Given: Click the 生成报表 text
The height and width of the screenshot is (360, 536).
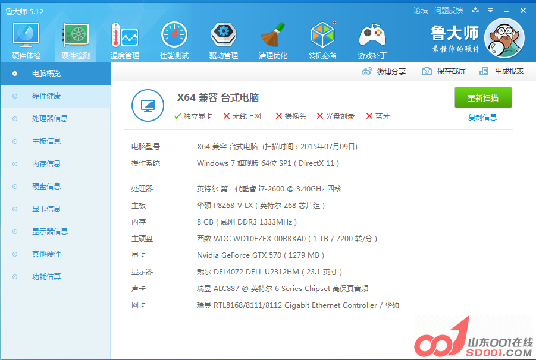Looking at the screenshot, I should [x=509, y=71].
